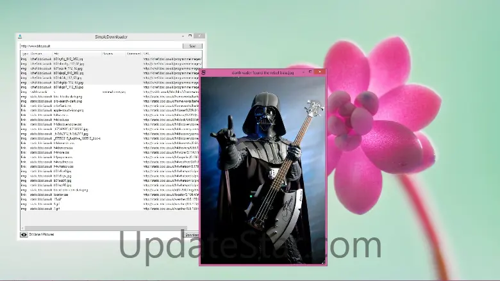Viewport: 500px width, 281px height.
Task: Click the SimpleDownloader app icon in title bar
Action: pyautogui.click(x=20, y=36)
